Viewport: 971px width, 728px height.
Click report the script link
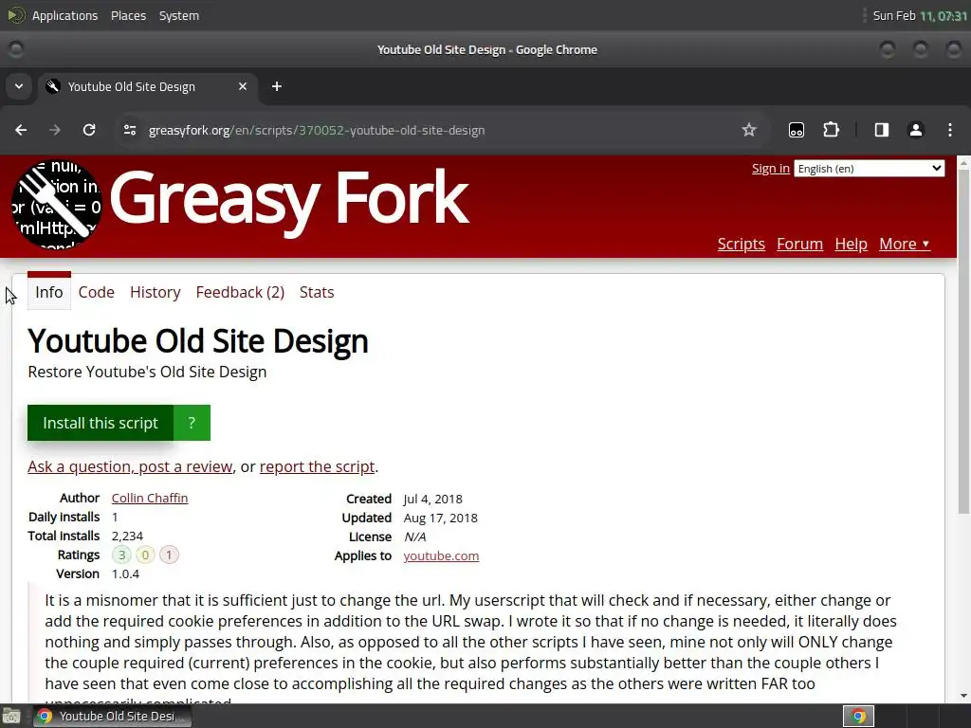(x=317, y=466)
